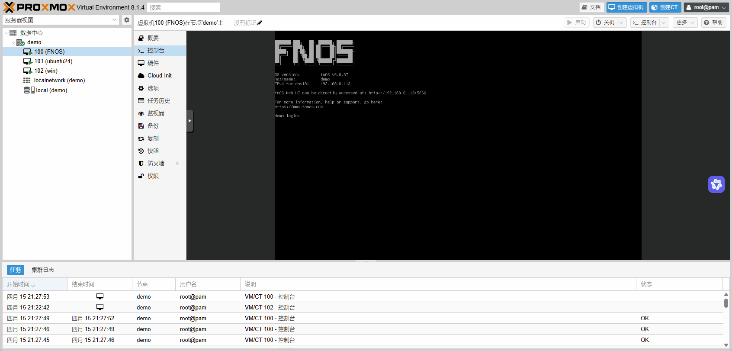Open the More dropdown menu
The image size is (732, 351).
point(685,23)
